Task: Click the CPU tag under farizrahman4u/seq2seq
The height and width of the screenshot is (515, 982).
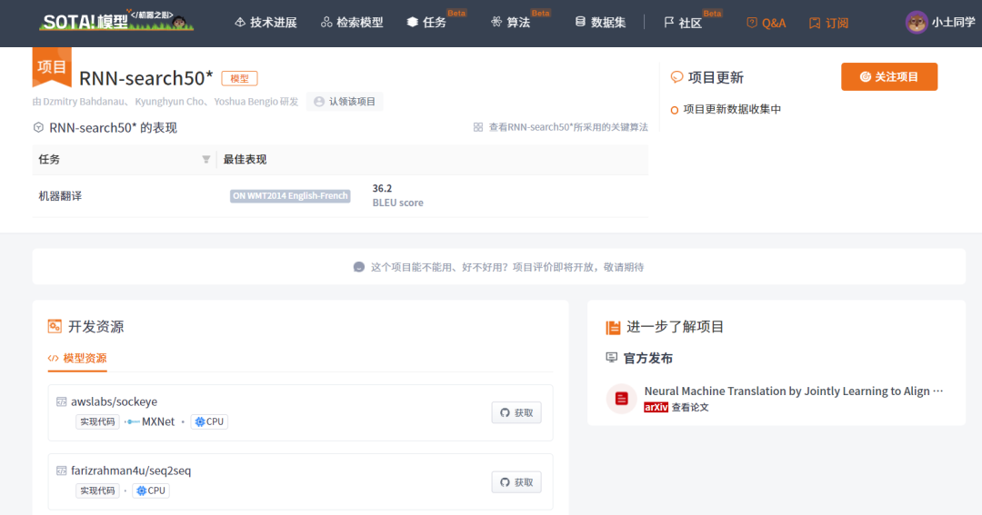Action: pyautogui.click(x=151, y=490)
